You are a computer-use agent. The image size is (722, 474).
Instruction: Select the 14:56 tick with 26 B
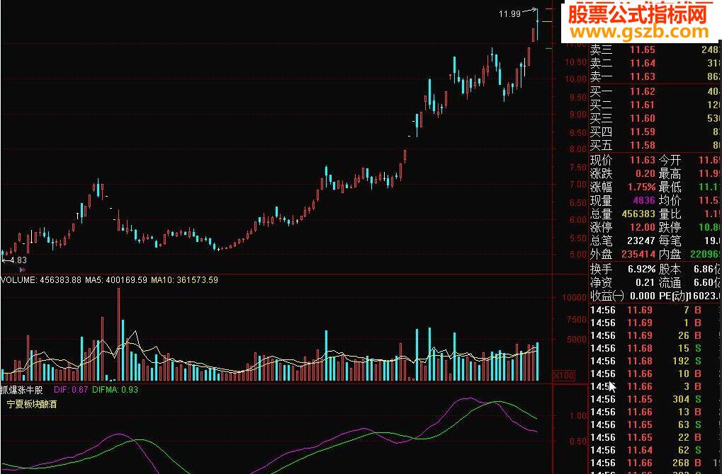655,335
